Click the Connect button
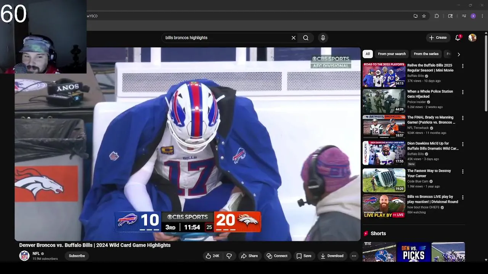The height and width of the screenshot is (274, 488). [x=277, y=256]
